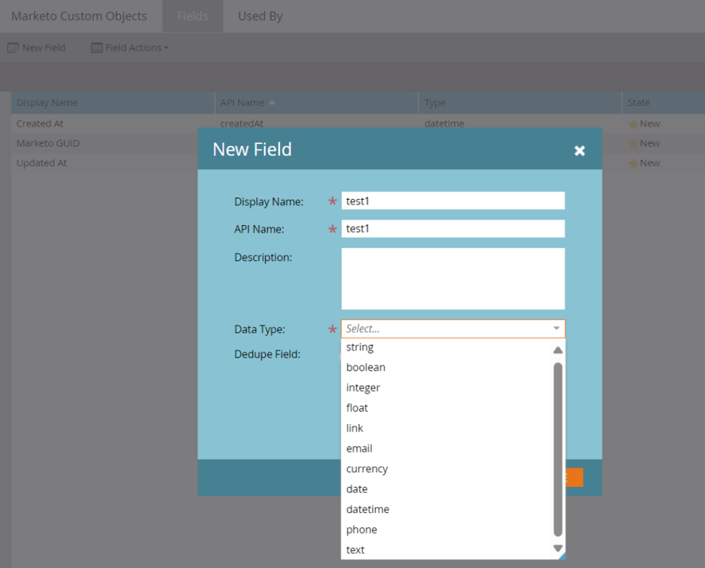Close the New Field dialog

pyautogui.click(x=579, y=151)
